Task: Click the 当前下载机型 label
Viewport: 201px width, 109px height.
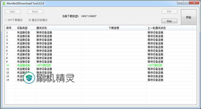Action: [71, 16]
